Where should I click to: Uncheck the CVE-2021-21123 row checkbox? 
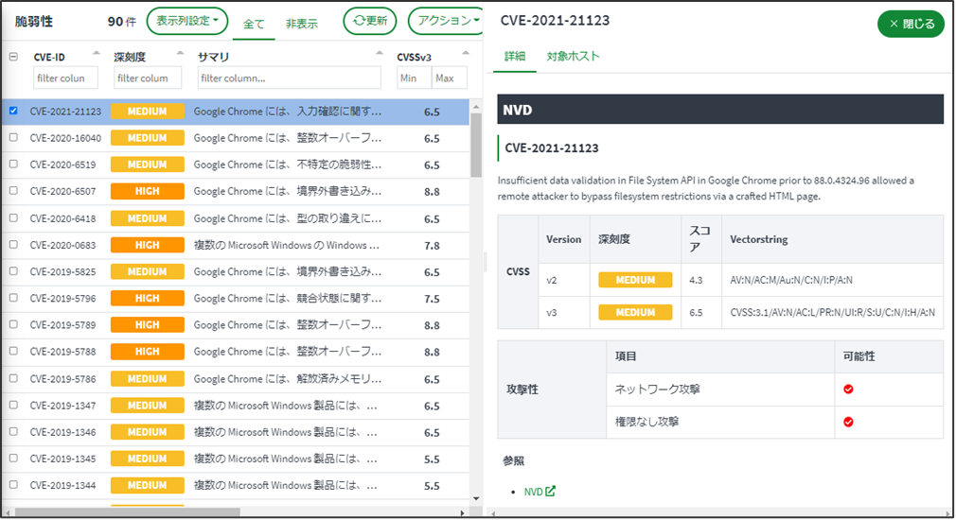point(13,111)
